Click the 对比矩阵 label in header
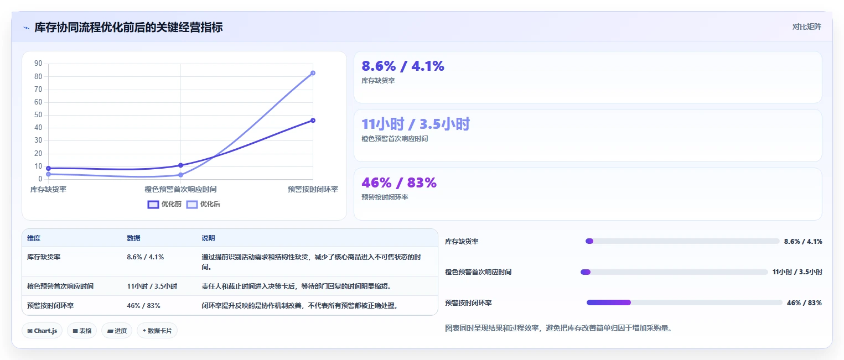This screenshot has height=360, width=844. pyautogui.click(x=806, y=27)
